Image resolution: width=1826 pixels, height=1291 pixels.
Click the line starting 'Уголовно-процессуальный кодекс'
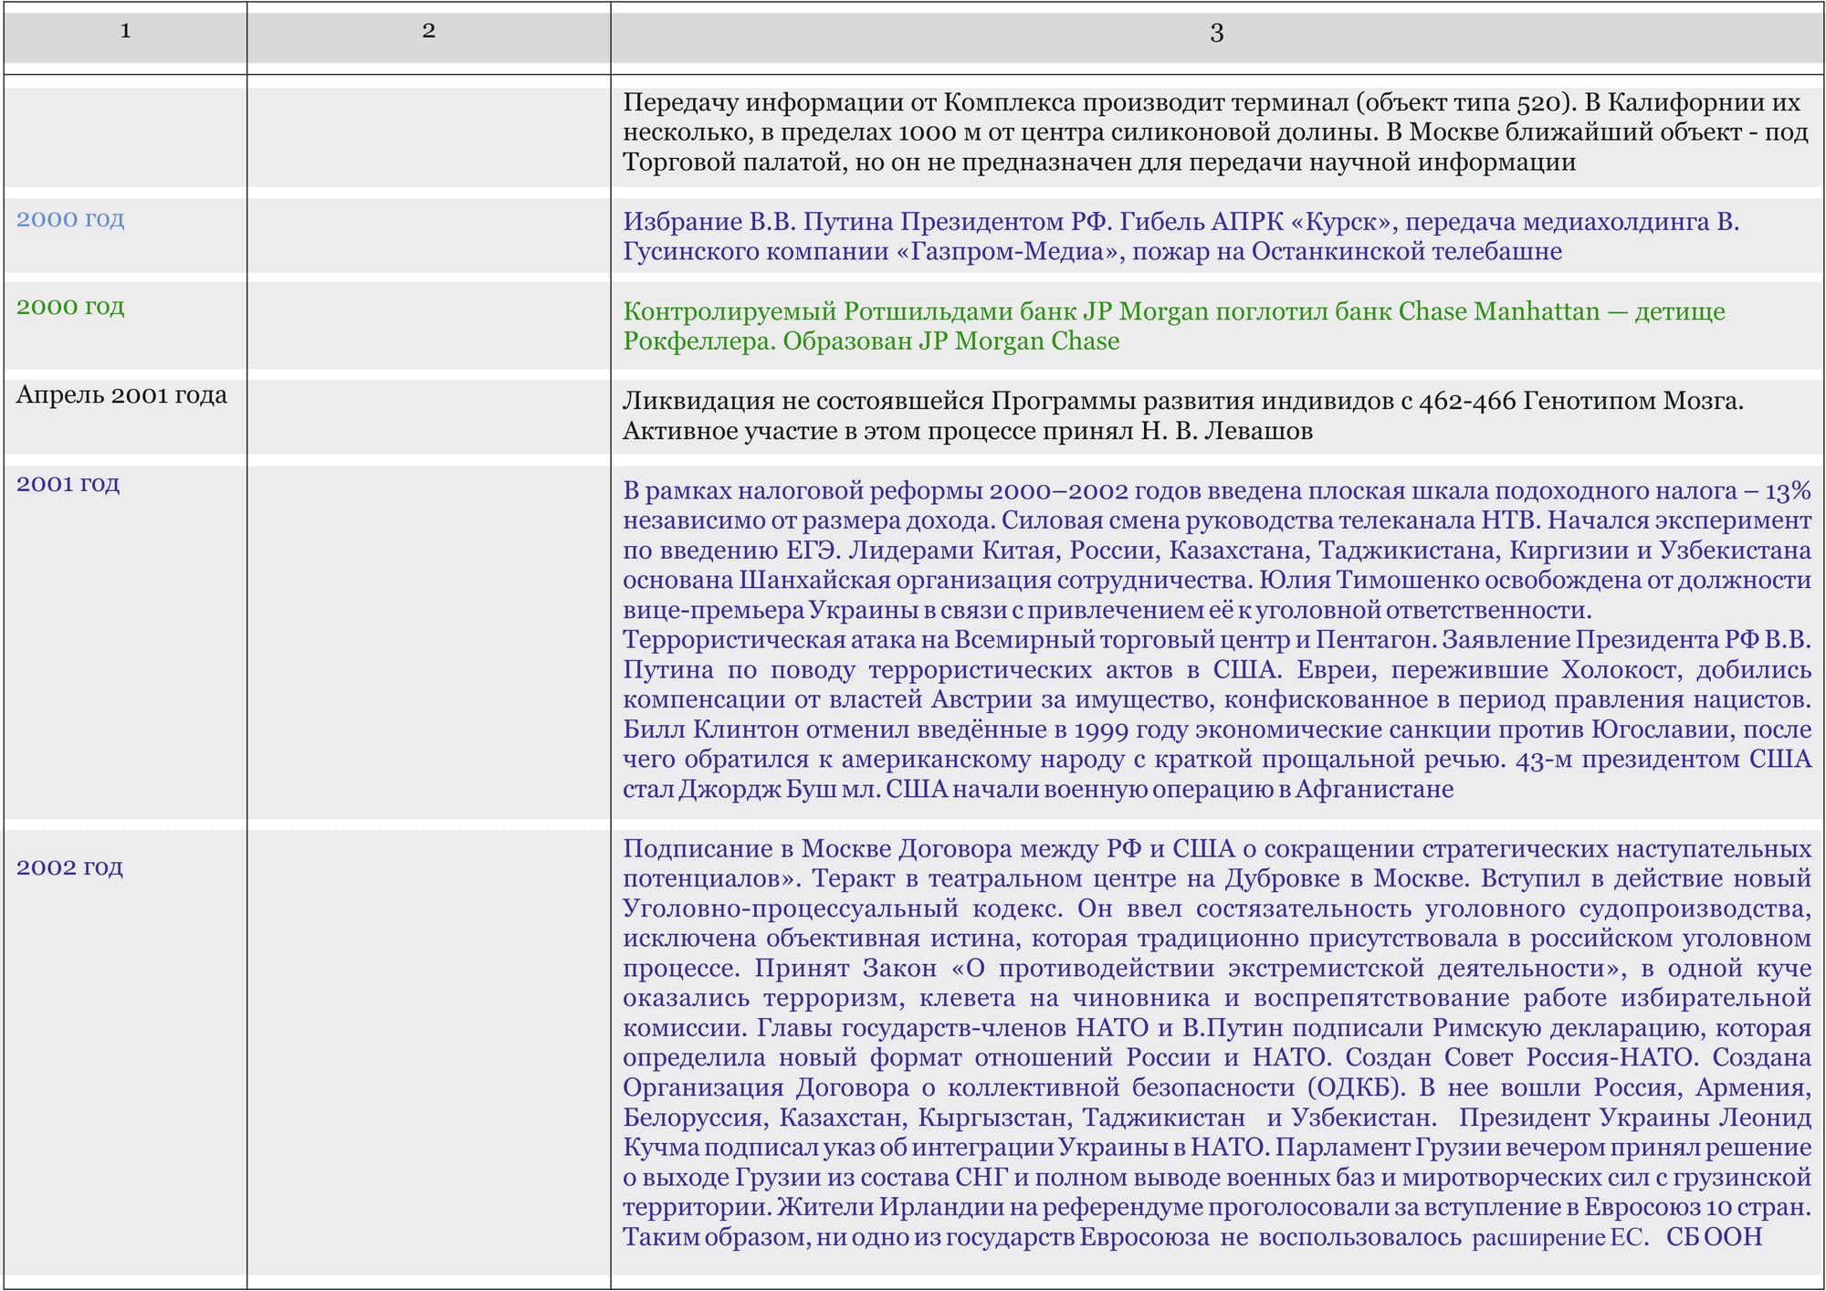1217,908
